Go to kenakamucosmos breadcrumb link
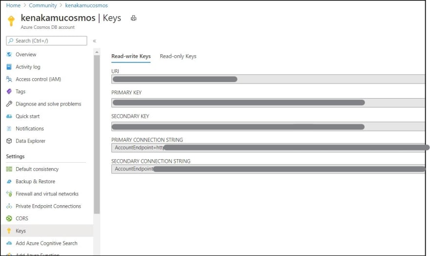This screenshot has width=430, height=256. tap(86, 5)
